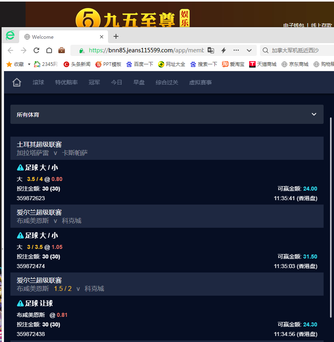This screenshot has width=334, height=342.
Task: Click warning icon on bet 359872474
Action: (20, 236)
